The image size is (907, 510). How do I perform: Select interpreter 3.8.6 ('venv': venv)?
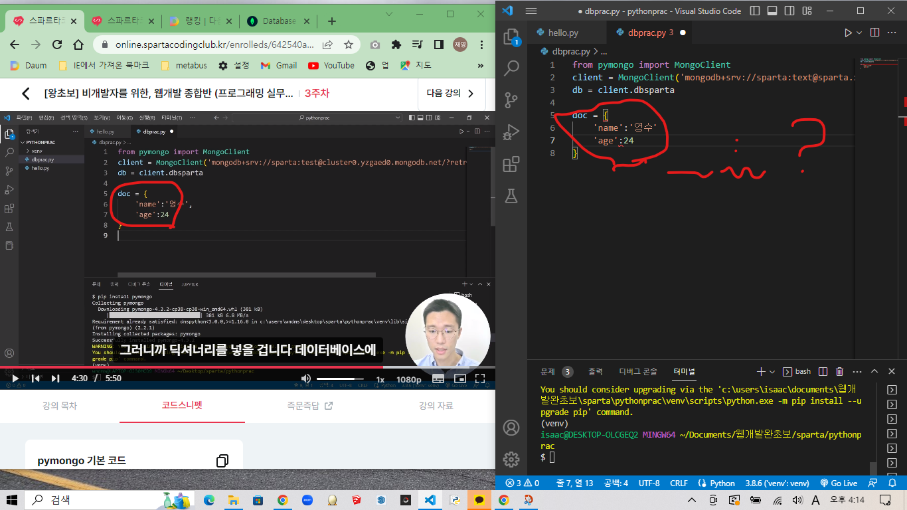click(x=777, y=483)
